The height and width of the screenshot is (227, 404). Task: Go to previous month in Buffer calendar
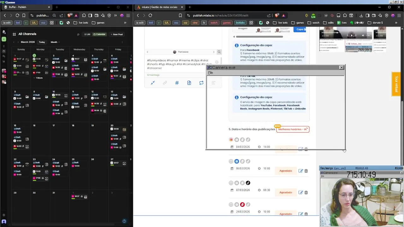point(14,42)
